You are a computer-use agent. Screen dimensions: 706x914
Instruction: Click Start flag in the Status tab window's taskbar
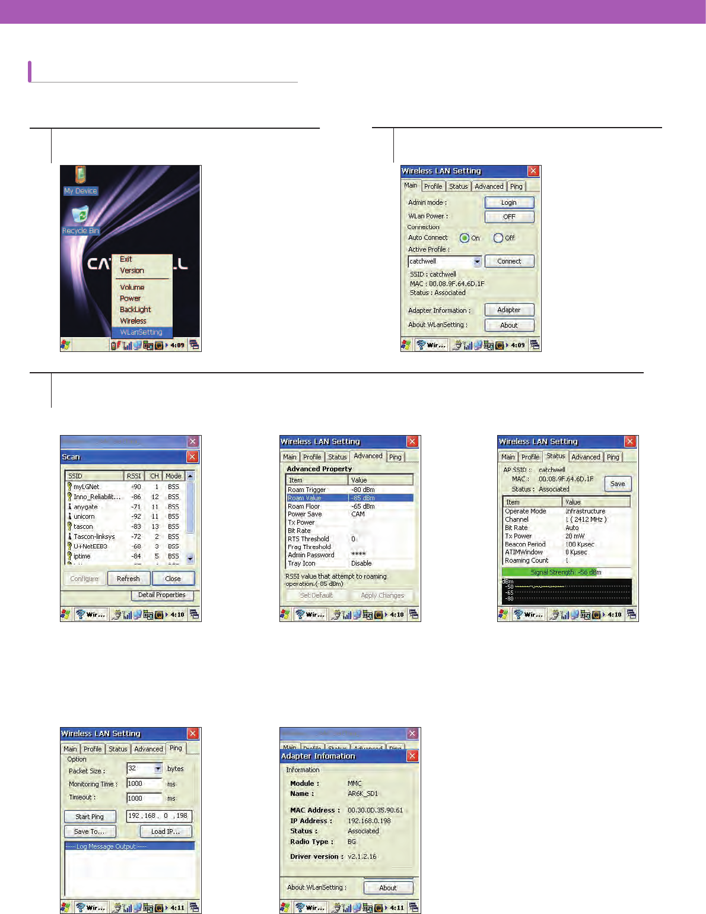coord(503,615)
